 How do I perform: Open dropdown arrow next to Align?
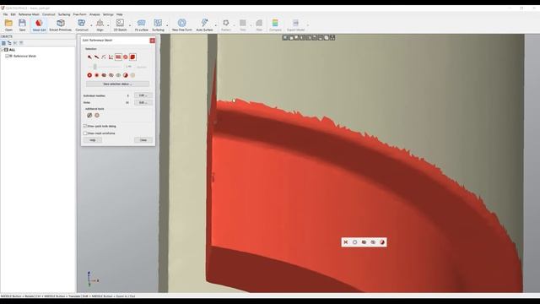pyautogui.click(x=108, y=24)
